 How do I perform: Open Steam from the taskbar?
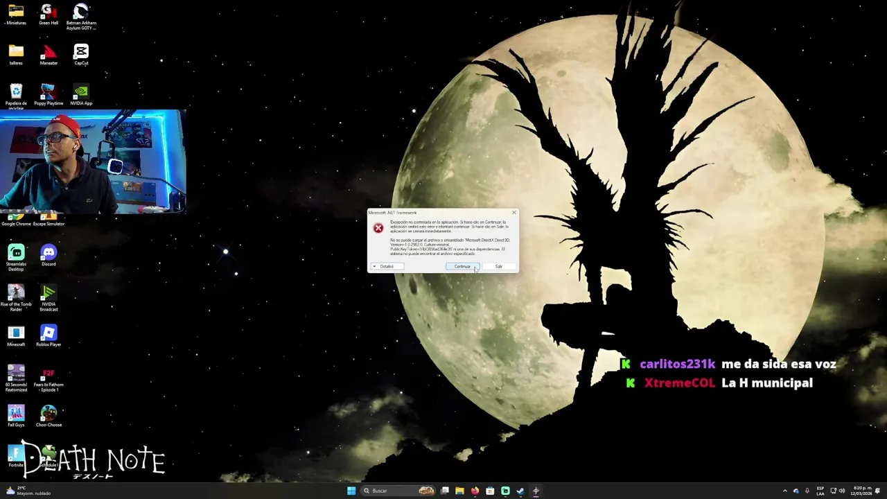(520, 491)
